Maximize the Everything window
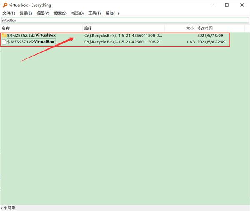The height and width of the screenshot is (211, 250). click(227, 5)
